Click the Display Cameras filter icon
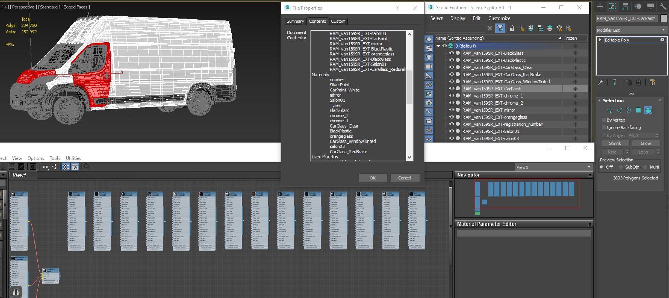 click(429, 67)
